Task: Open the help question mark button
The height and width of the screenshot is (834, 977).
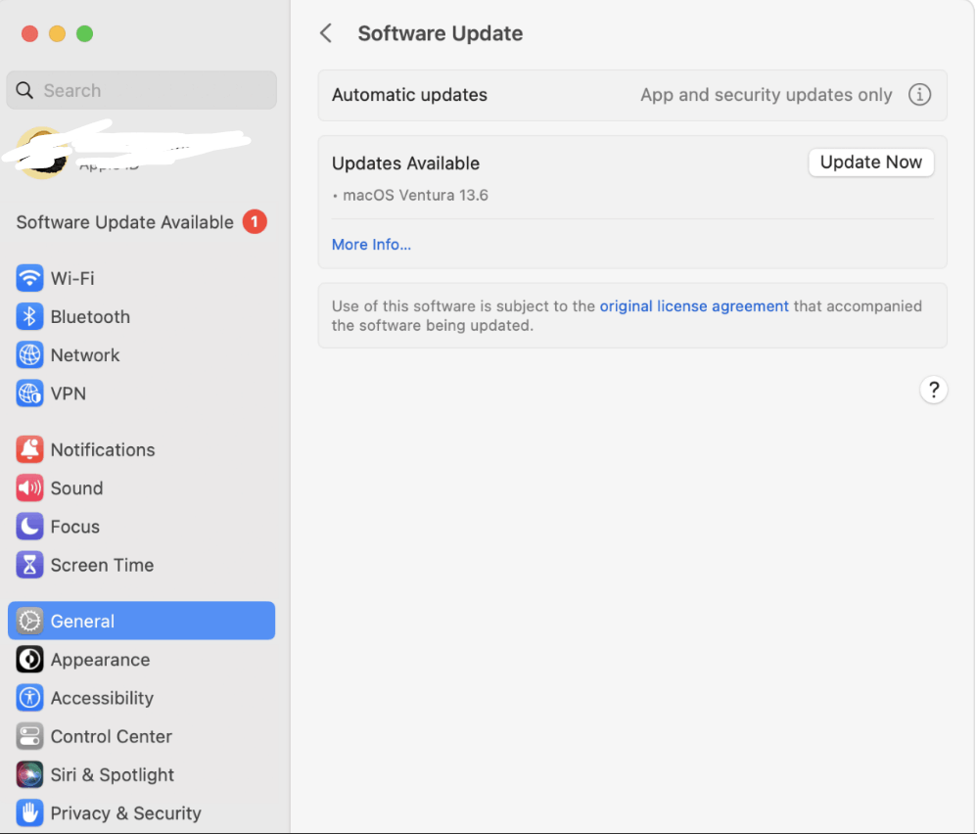Action: (933, 390)
